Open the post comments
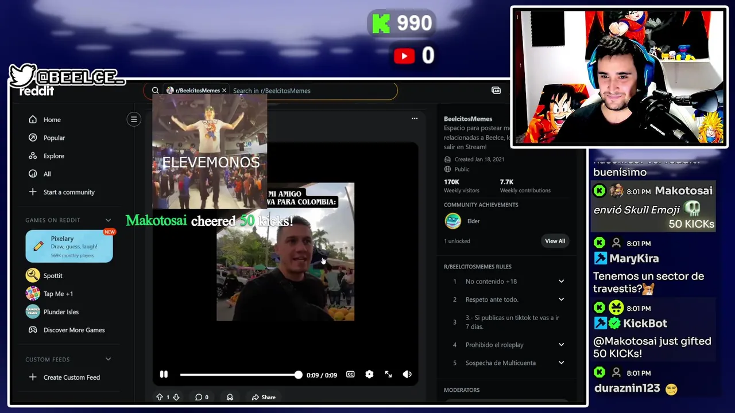 click(x=201, y=397)
